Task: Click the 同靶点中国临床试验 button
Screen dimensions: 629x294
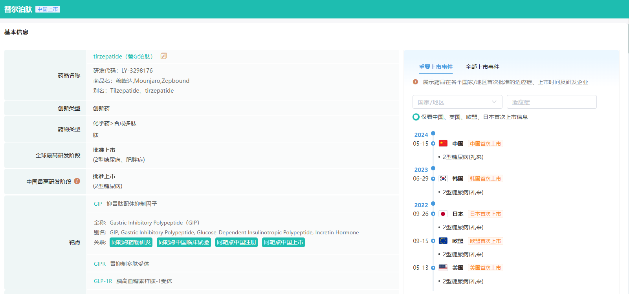Action: (184, 243)
